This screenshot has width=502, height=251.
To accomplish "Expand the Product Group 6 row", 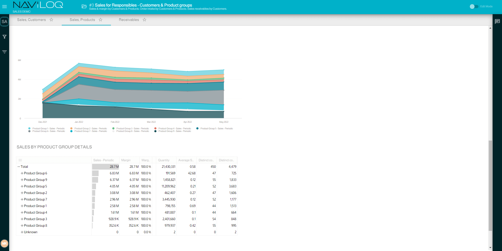I will (x=22, y=173).
